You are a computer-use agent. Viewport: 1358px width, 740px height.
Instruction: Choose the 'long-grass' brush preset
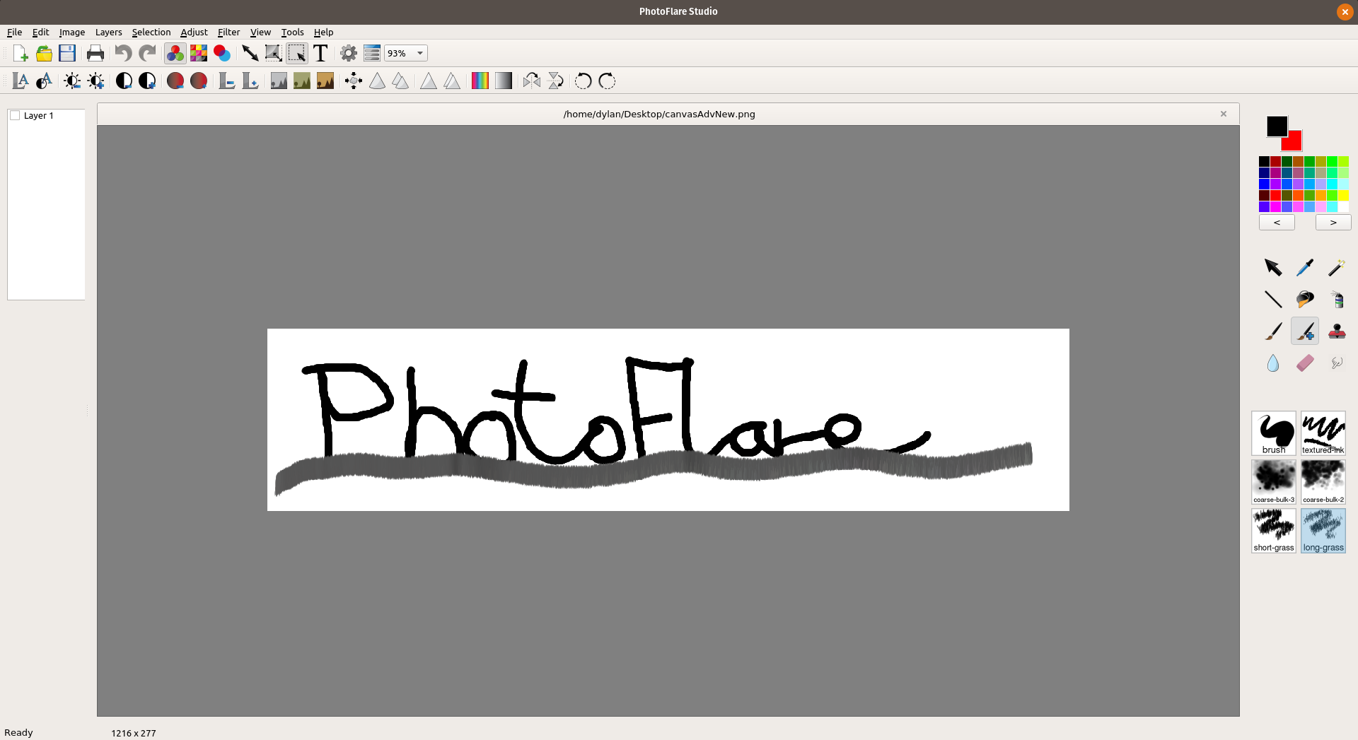1323,531
